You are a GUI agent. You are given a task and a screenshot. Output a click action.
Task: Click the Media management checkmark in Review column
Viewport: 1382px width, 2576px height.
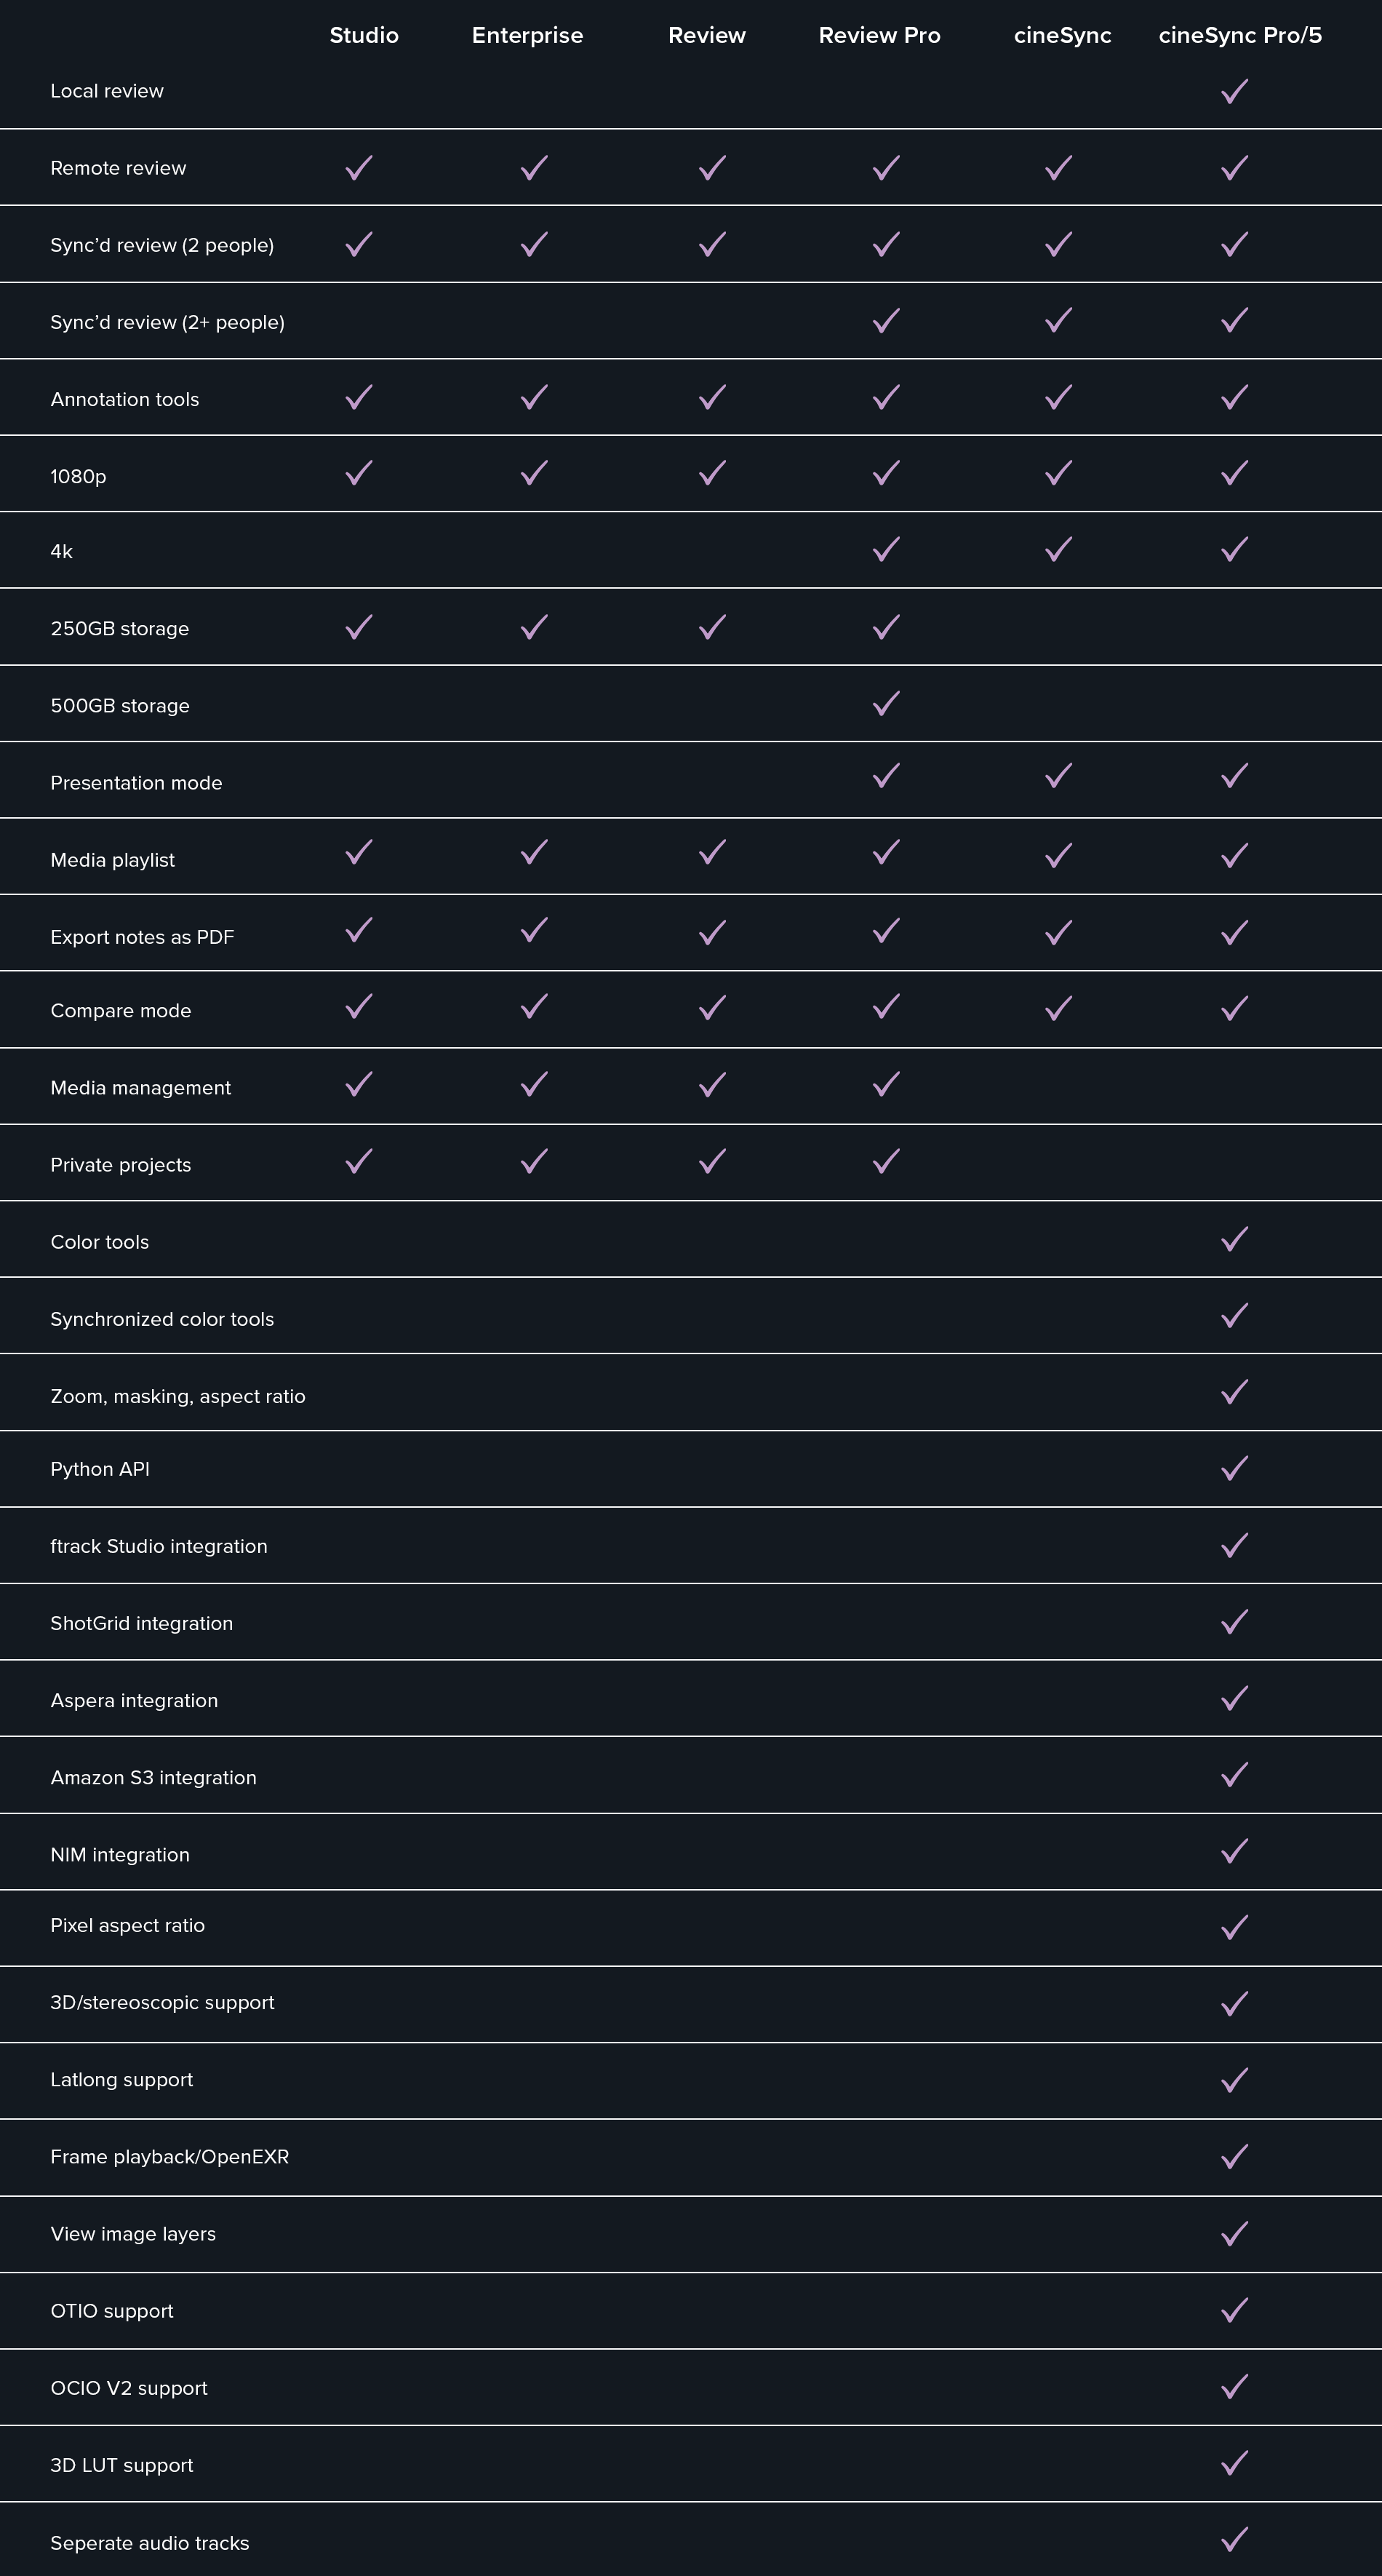(x=711, y=1084)
